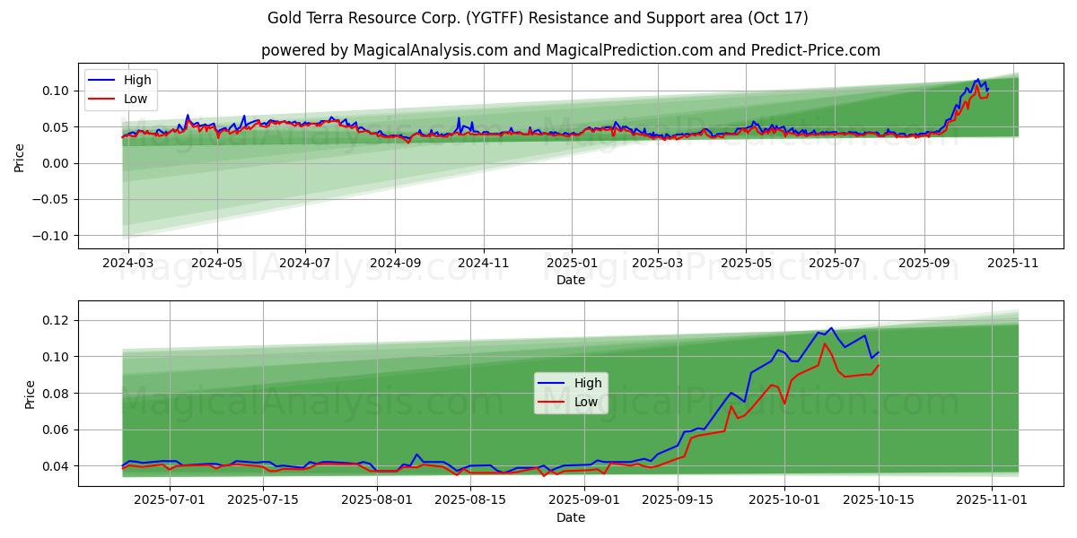Image resolution: width=1077 pixels, height=538 pixels.
Task: Click the top chart's Price axis label
Action: (20, 158)
